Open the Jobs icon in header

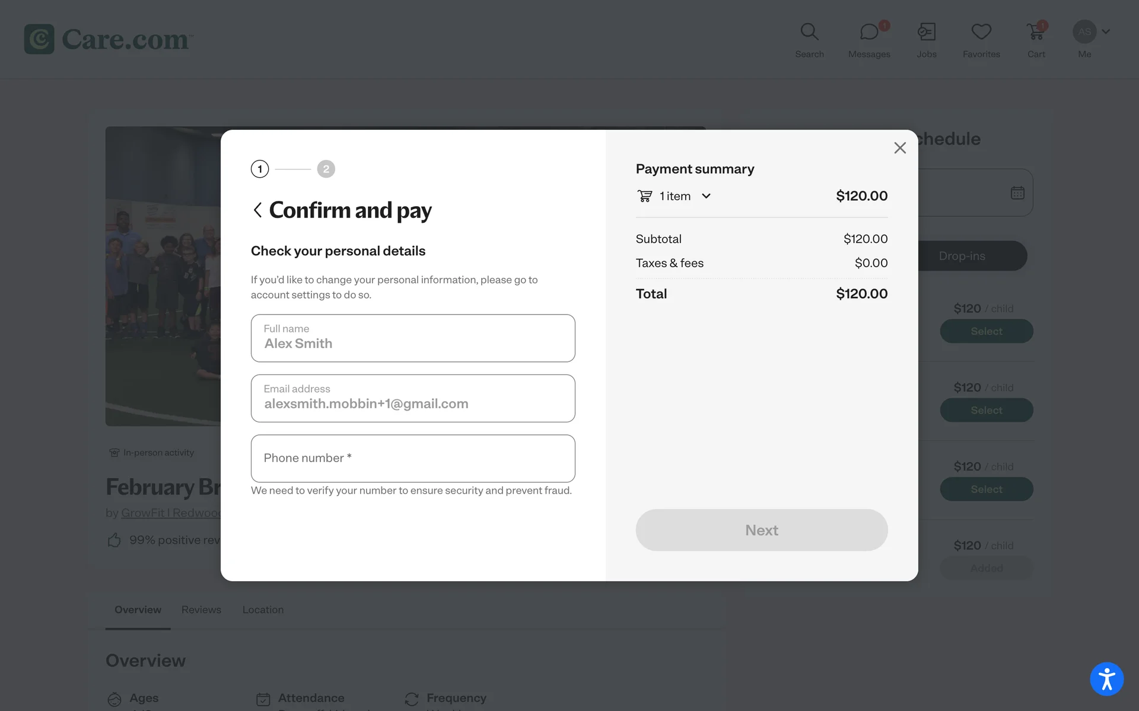tap(926, 32)
